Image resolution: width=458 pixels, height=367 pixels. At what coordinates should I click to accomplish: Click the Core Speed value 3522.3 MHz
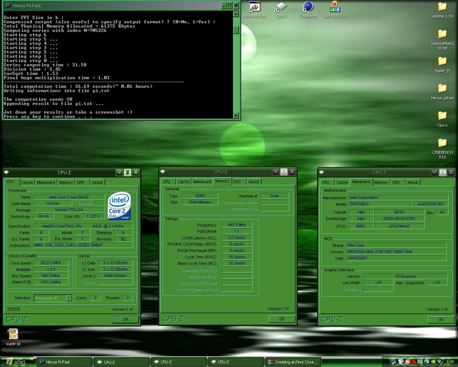coord(51,263)
